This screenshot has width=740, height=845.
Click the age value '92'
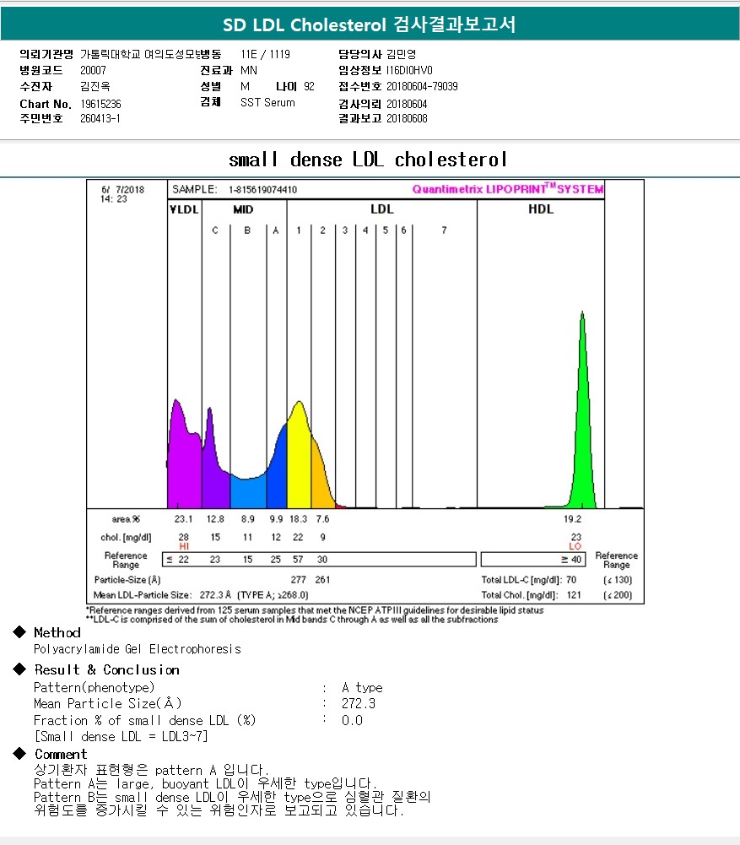point(309,86)
